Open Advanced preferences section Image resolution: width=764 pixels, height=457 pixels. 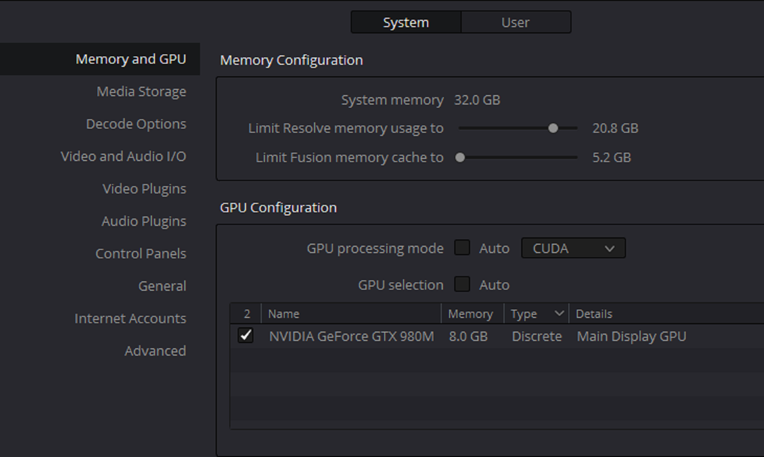pos(155,350)
